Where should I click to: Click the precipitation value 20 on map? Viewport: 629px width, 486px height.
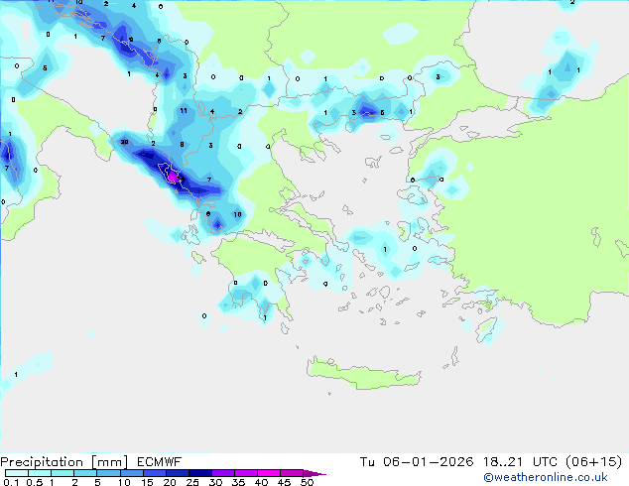[124, 142]
